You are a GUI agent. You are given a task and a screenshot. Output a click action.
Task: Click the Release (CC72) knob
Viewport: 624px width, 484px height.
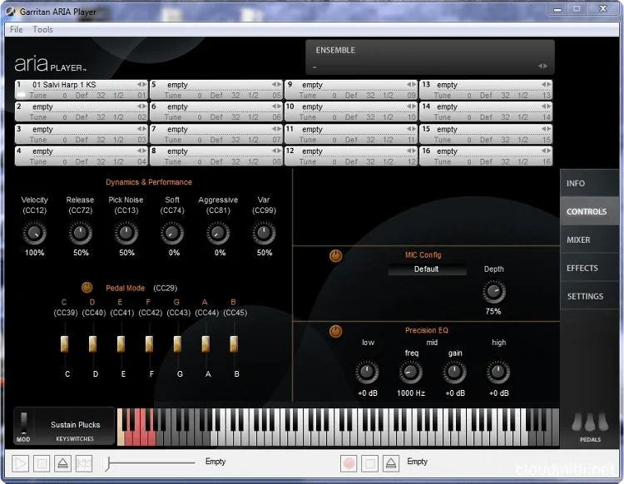click(x=81, y=233)
